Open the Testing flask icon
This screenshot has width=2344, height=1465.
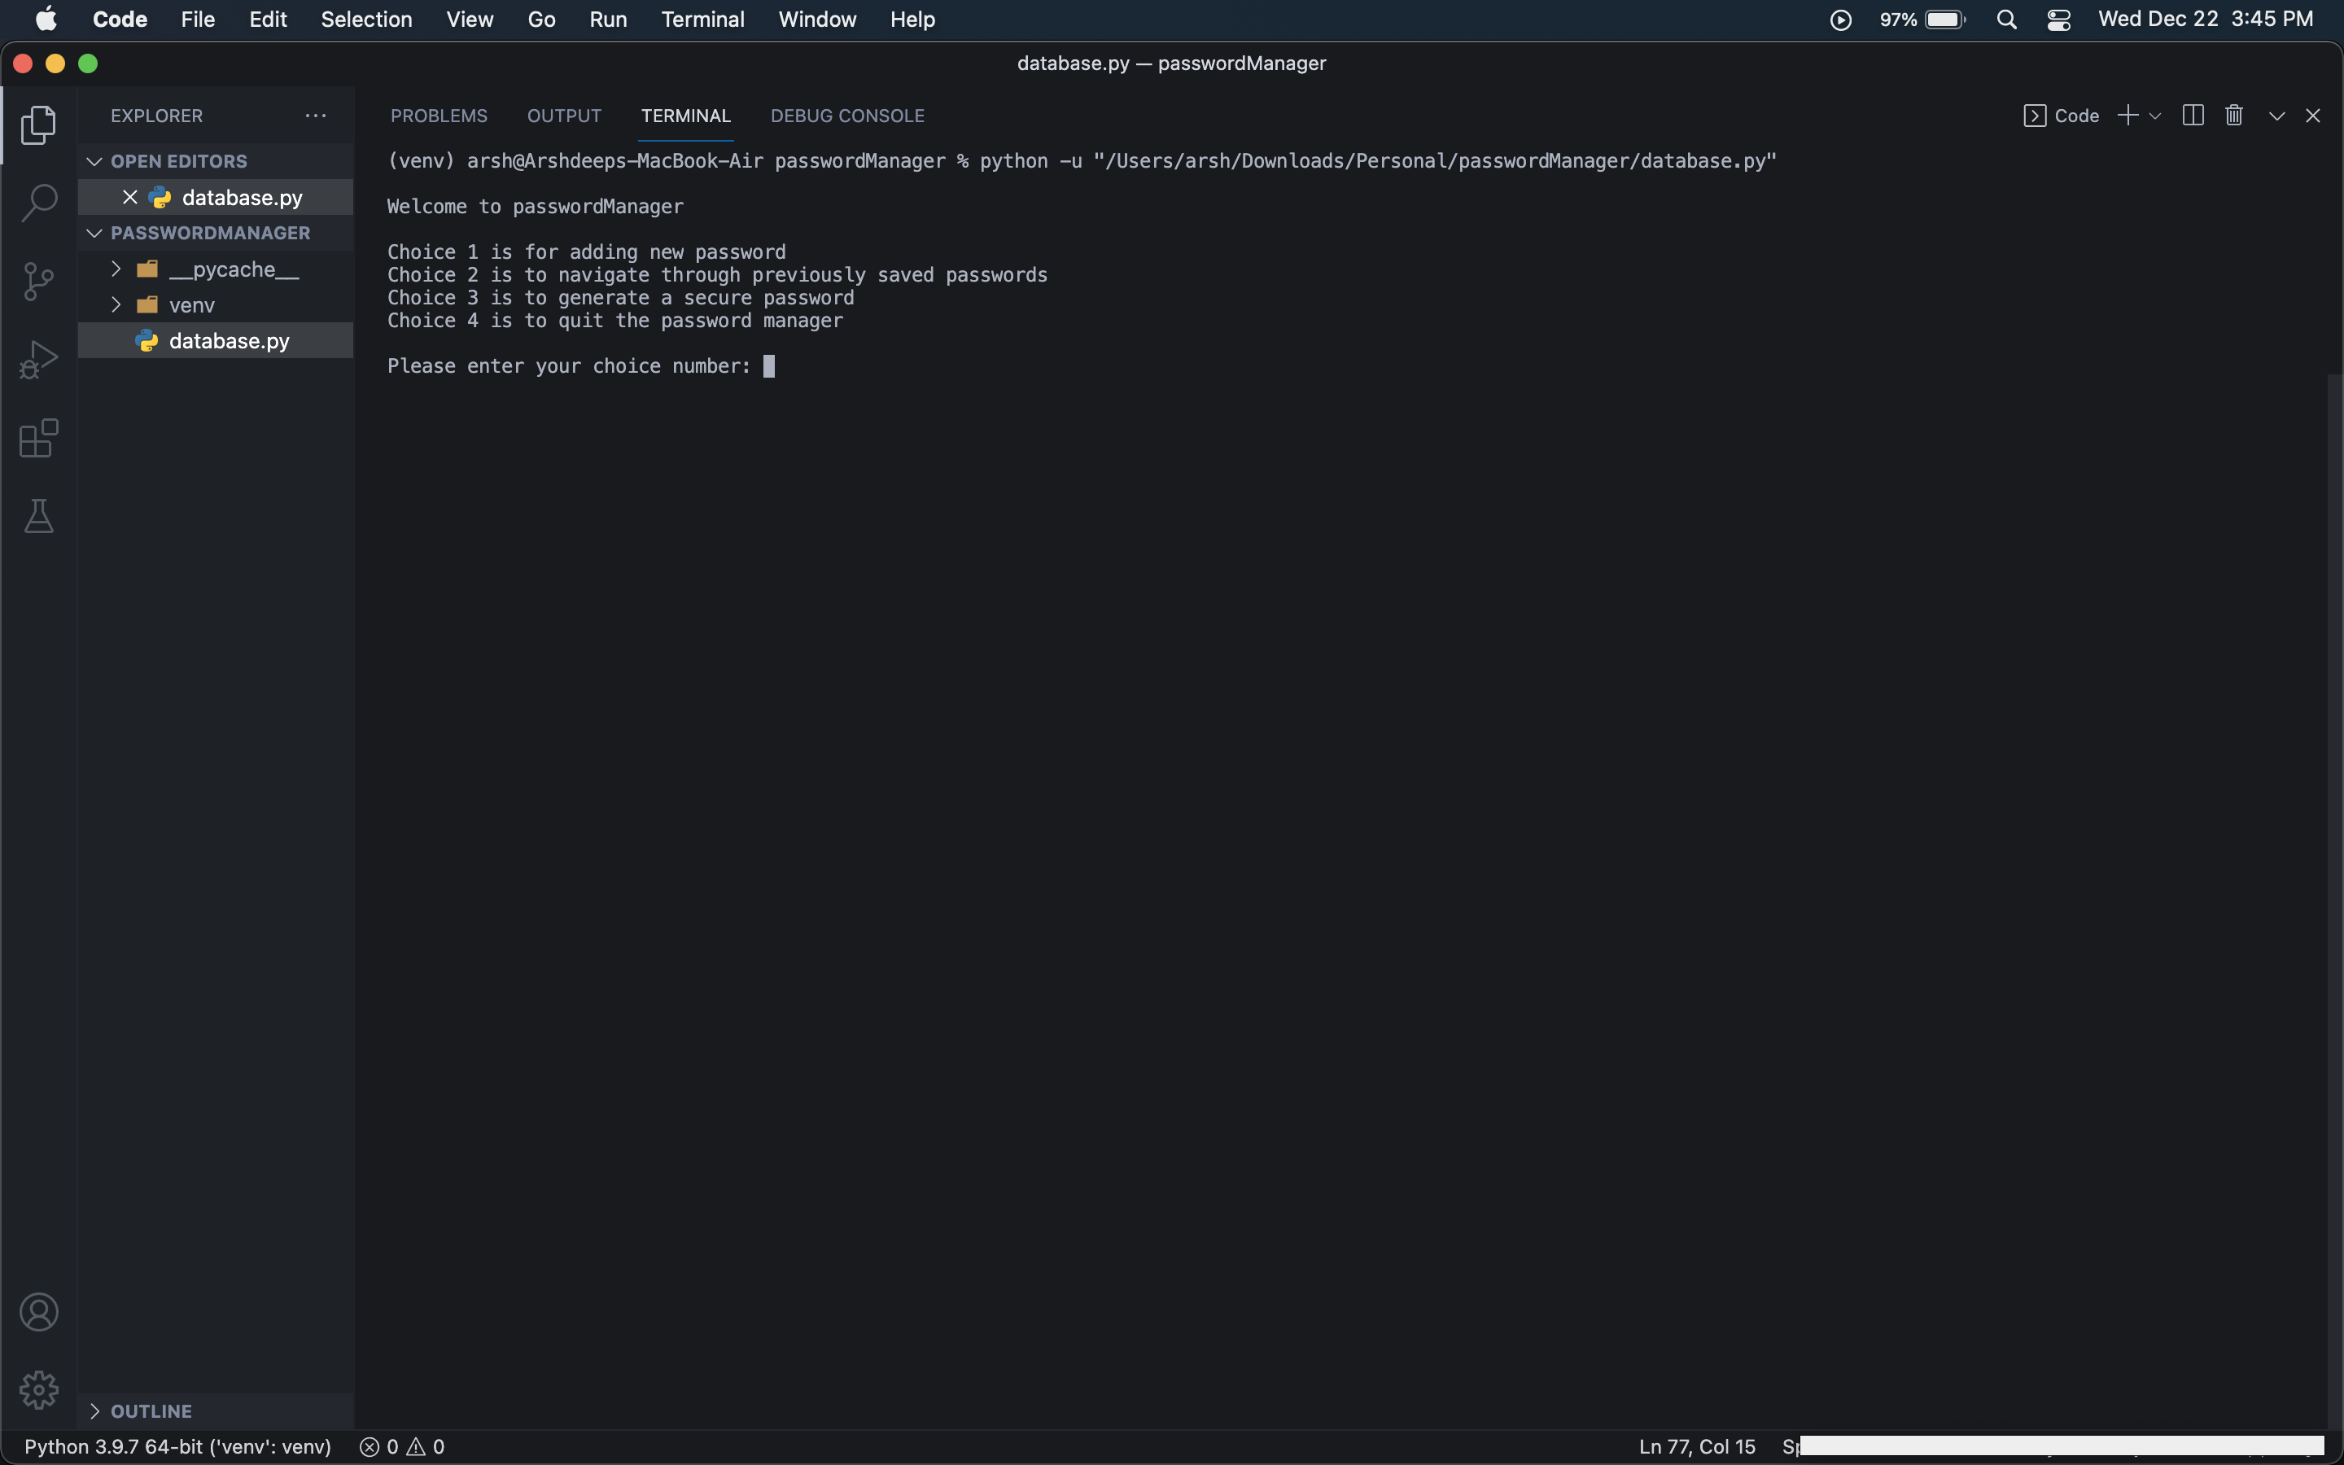(x=39, y=515)
